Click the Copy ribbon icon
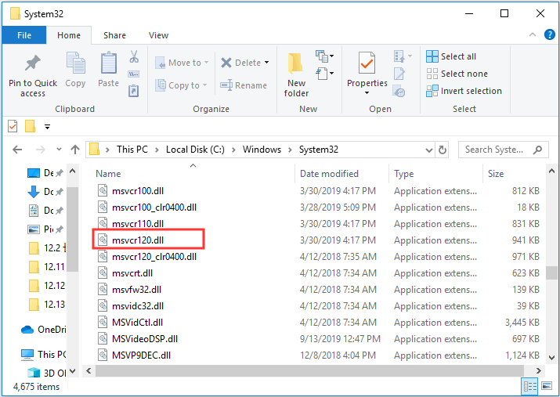Viewport: 560px width, 397px height. [75, 63]
